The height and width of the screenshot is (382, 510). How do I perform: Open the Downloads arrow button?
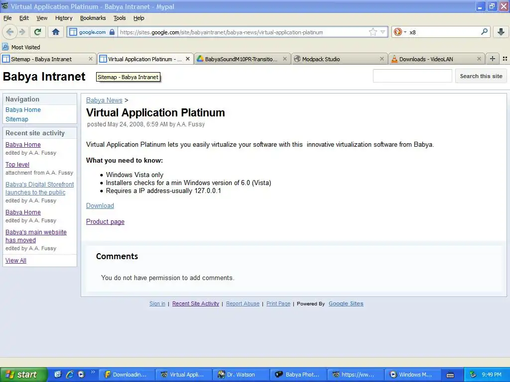coord(501,32)
